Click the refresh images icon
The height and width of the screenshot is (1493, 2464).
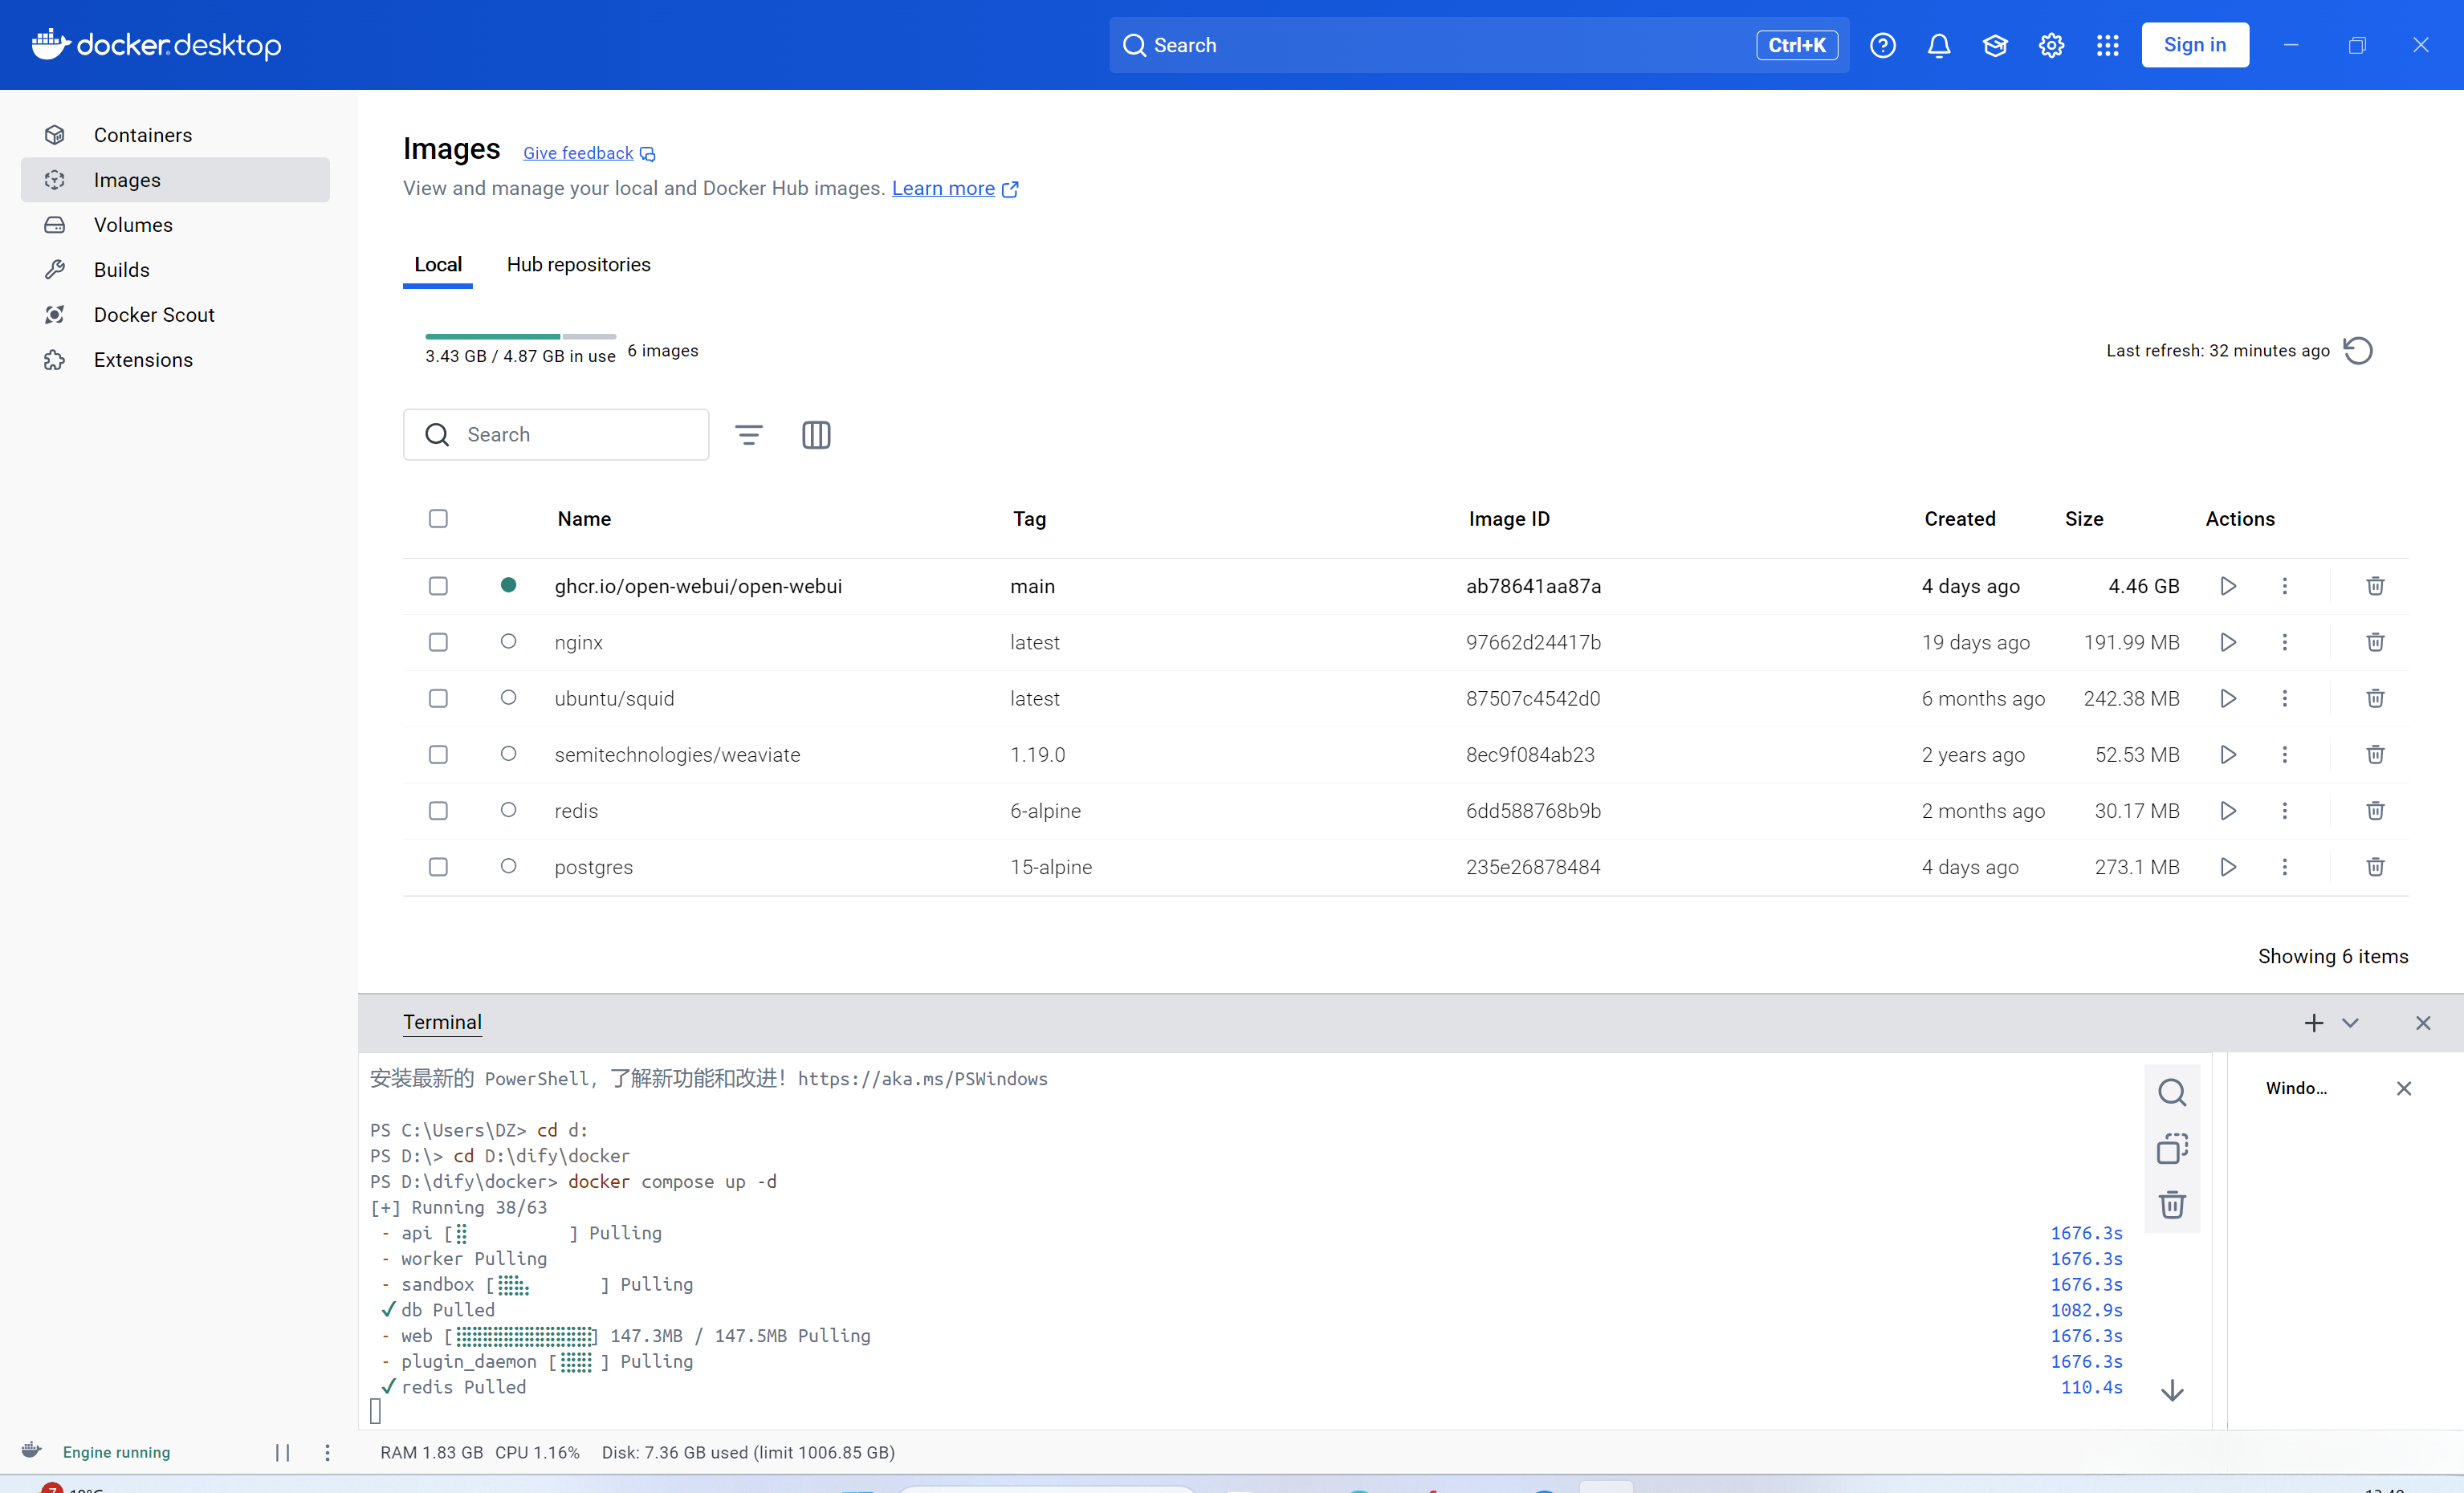coord(2357,351)
